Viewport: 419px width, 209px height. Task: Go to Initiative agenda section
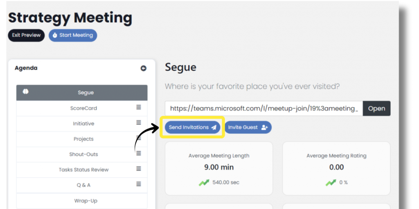tap(83, 124)
